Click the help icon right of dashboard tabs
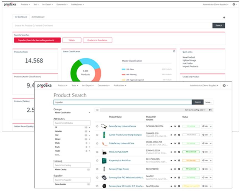Screen dimensions: 241x194 (x=224, y=17)
